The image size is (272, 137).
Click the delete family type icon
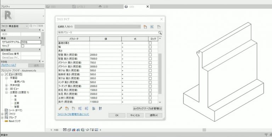[x=159, y=27]
